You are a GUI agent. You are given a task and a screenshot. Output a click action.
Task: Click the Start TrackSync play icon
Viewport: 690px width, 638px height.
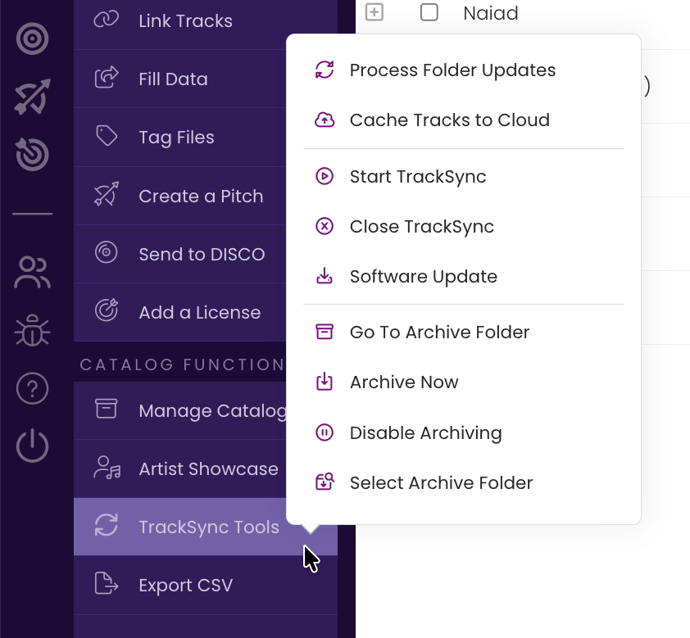click(x=325, y=176)
